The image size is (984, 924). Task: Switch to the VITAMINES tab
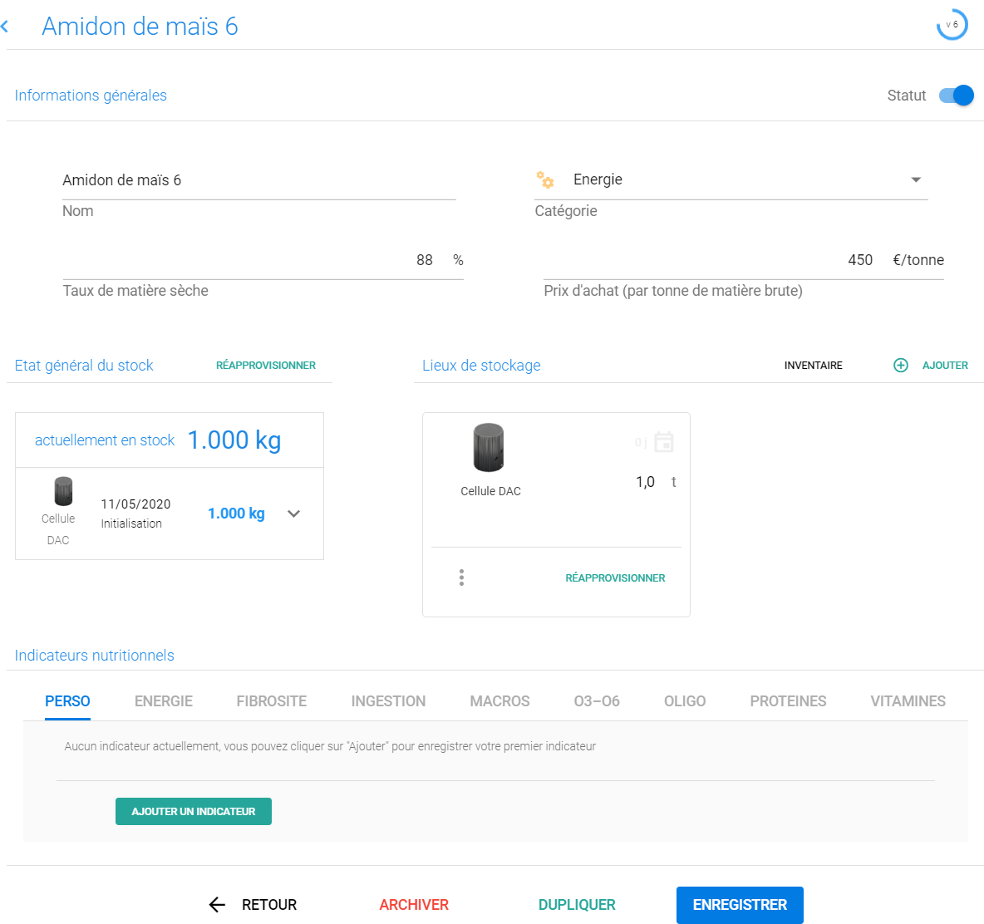908,701
